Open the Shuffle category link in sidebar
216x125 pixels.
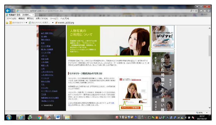click(x=48, y=101)
